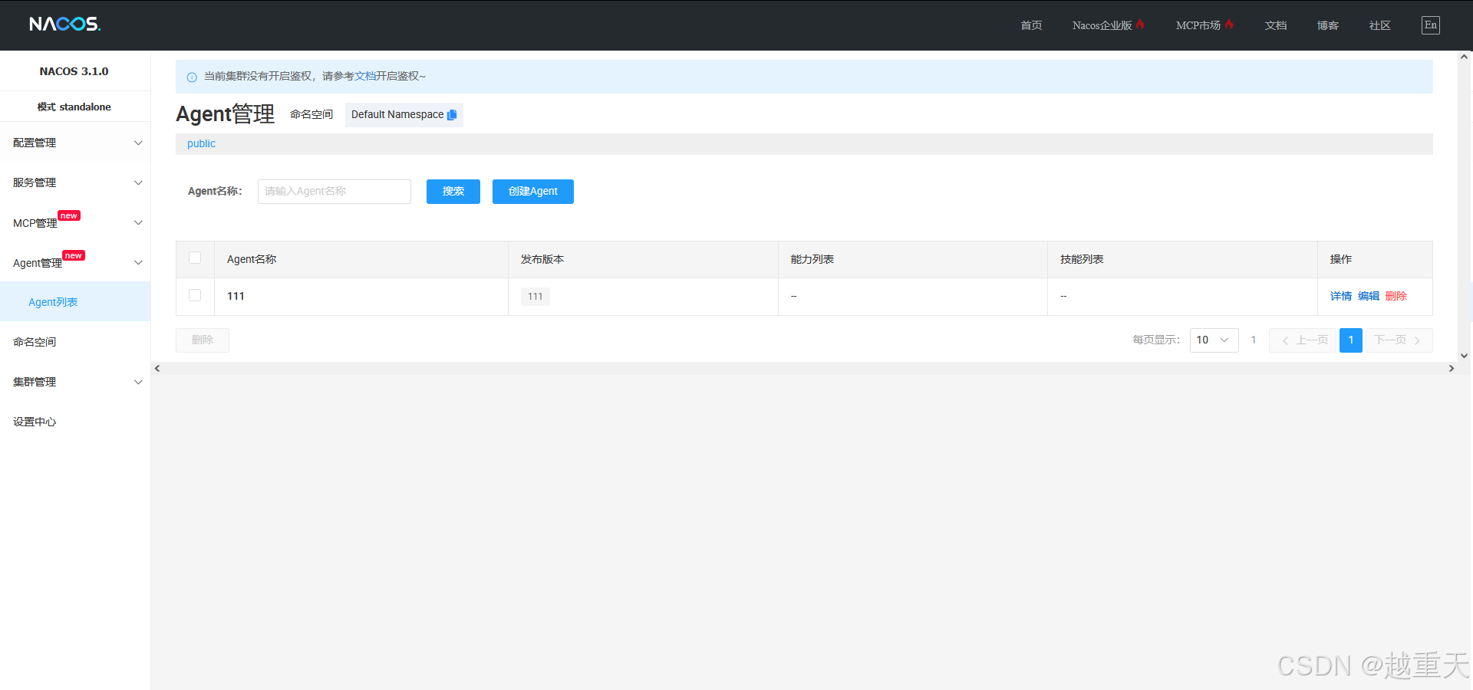Click the 创建Agent button
Screen dimensions: 1473x690
tap(532, 191)
